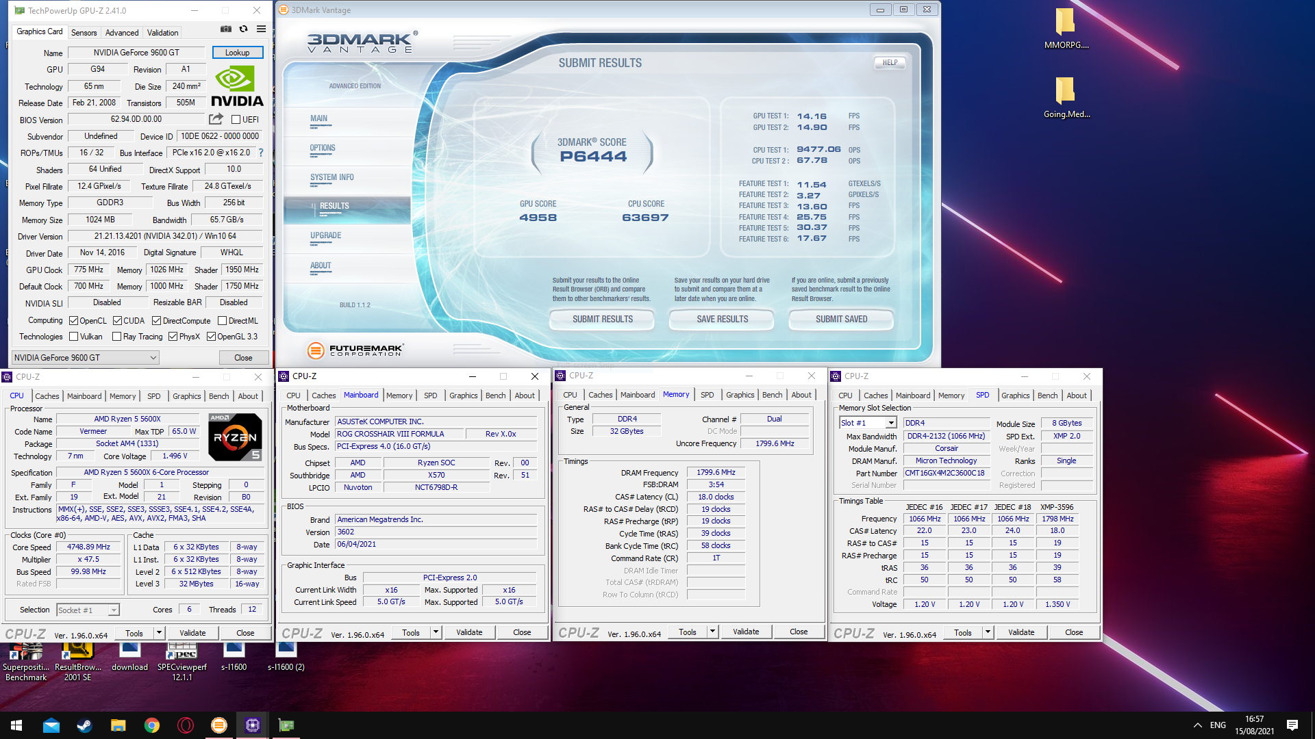Open the MMORPG folder on desktop
The height and width of the screenshot is (739, 1315).
(1066, 28)
